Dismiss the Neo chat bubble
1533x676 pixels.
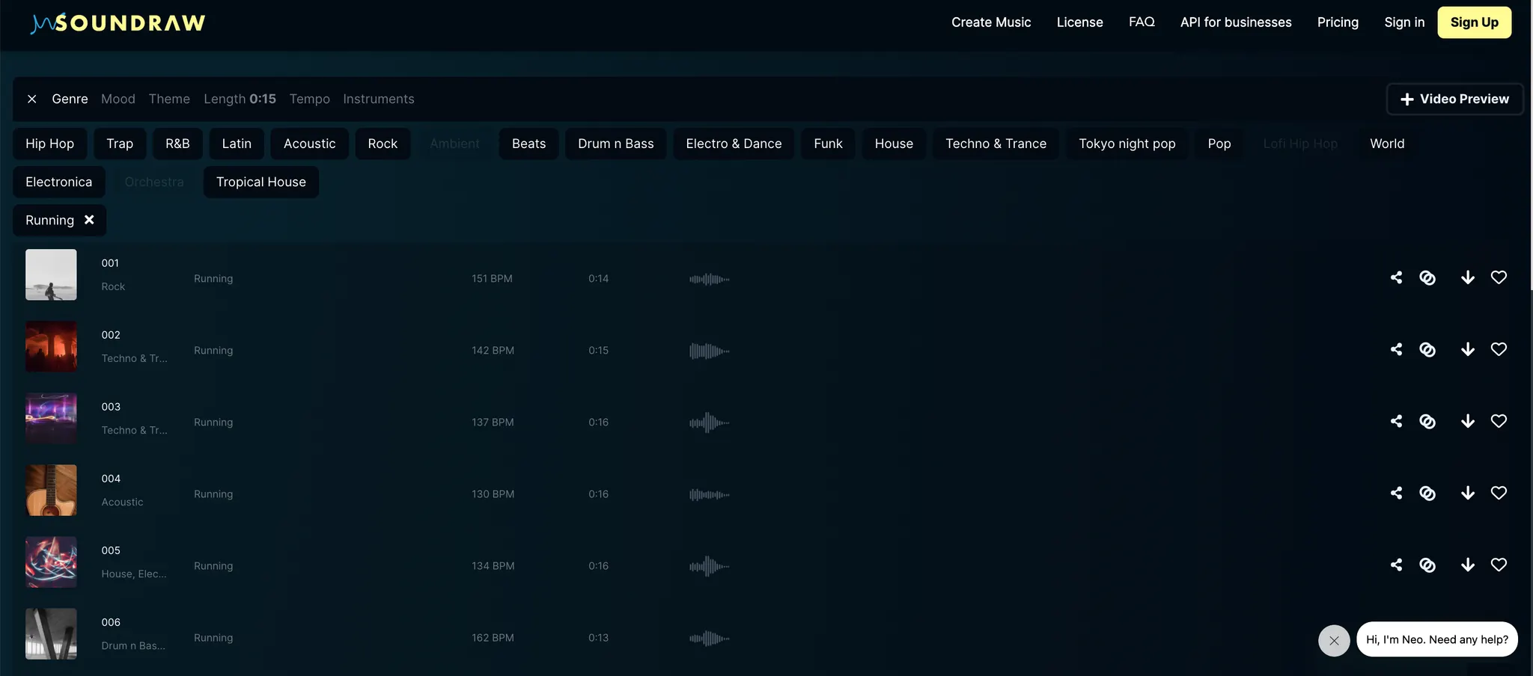click(1334, 641)
